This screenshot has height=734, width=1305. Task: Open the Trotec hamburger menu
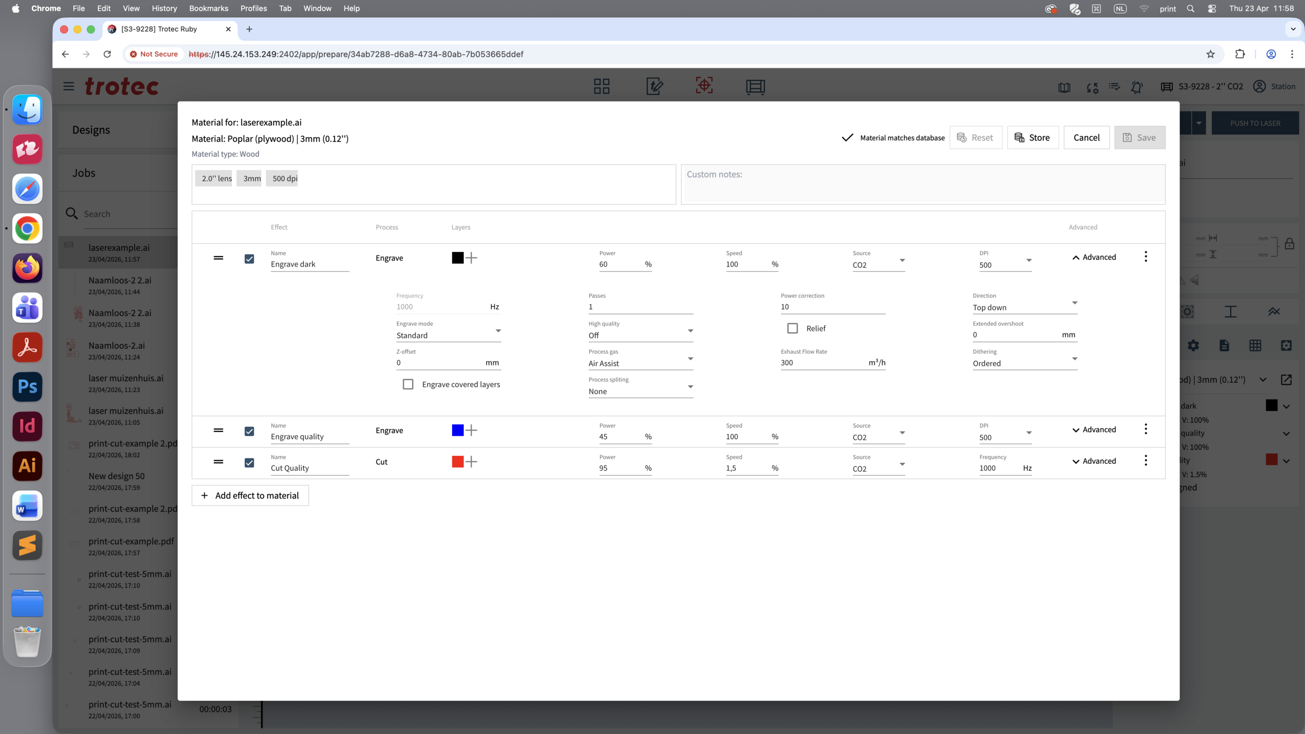coord(69,86)
